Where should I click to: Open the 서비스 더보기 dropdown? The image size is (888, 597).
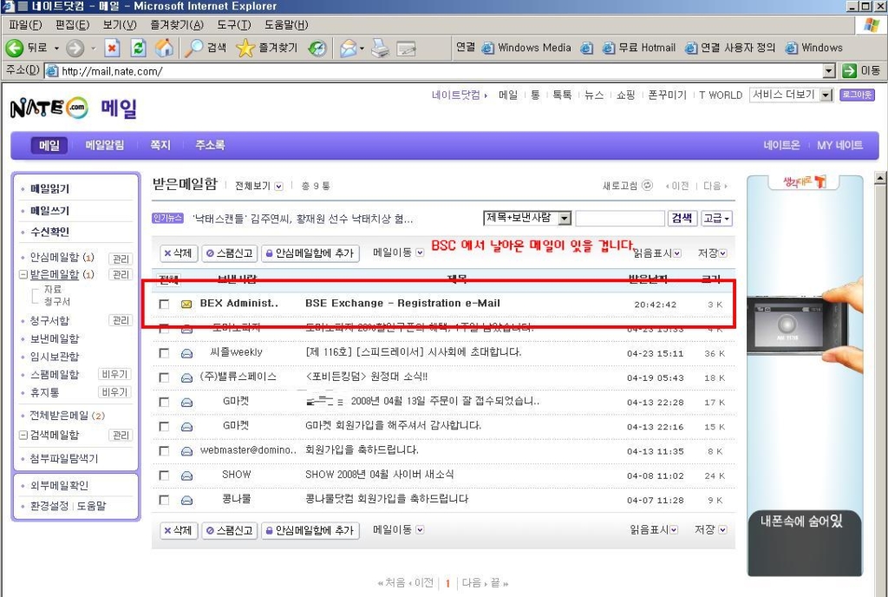tap(791, 95)
